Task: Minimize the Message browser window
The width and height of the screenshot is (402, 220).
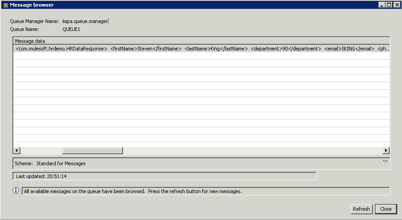Action: click(x=382, y=4)
